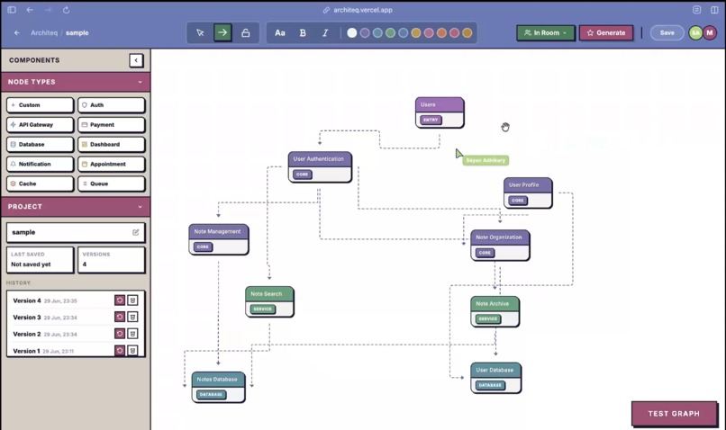Select the User Profile node
Viewport: 726px width, 430px height.
tap(528, 193)
